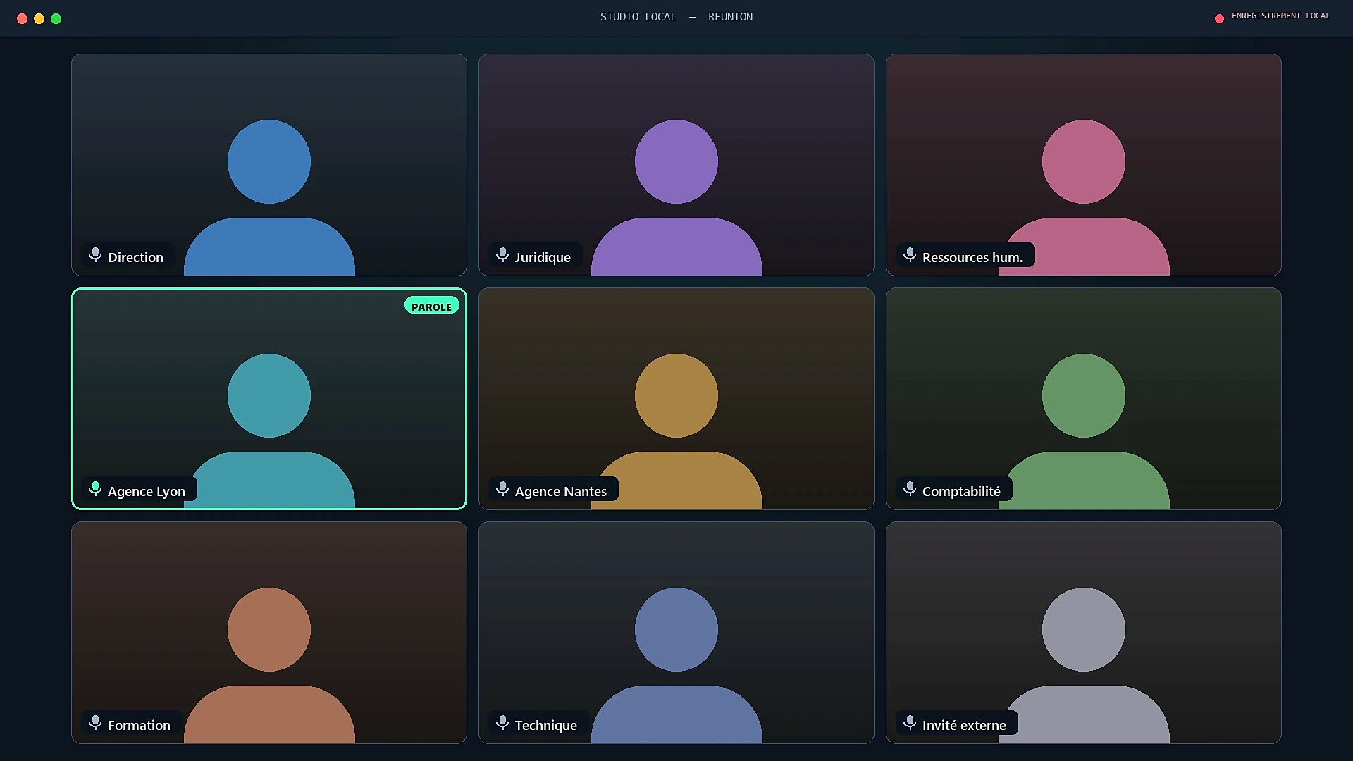
Task: Select the Formation participant avatar
Action: (269, 665)
